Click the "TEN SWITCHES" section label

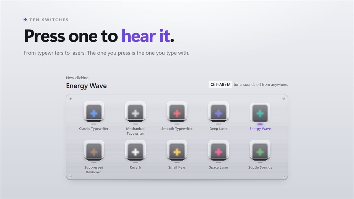click(49, 20)
